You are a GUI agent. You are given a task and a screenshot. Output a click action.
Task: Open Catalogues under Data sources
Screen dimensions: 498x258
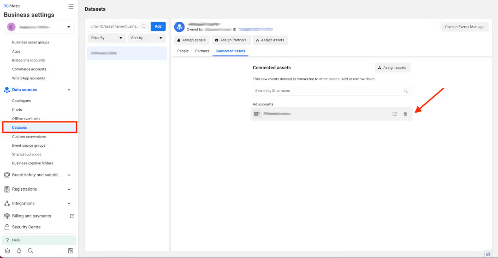(21, 101)
